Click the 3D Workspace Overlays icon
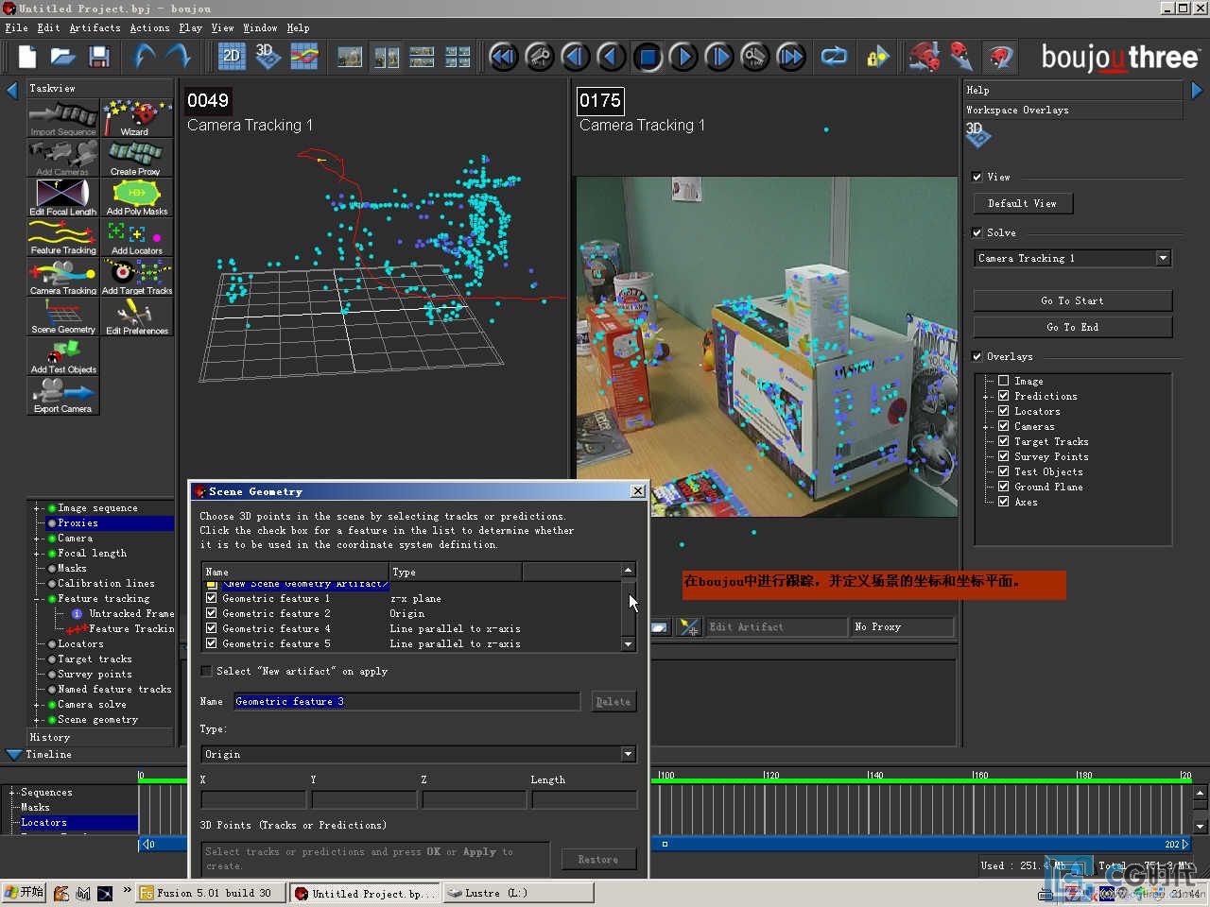This screenshot has height=907, width=1210. click(x=977, y=135)
